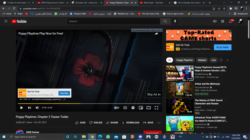The width and height of the screenshot is (250, 140).
Task: Open Discord from the taskbar
Action: (140, 137)
